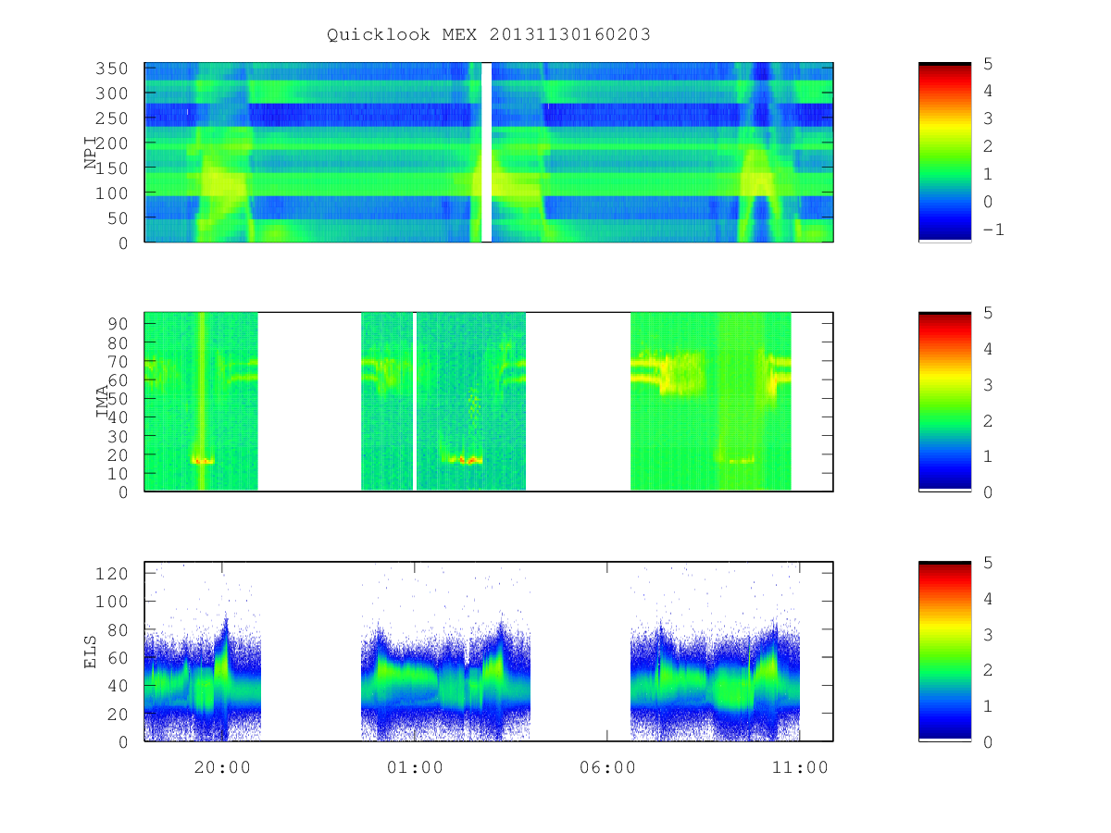The image size is (1111, 833).
Task: Click the white data gap in NPI panel
Action: 486,153
